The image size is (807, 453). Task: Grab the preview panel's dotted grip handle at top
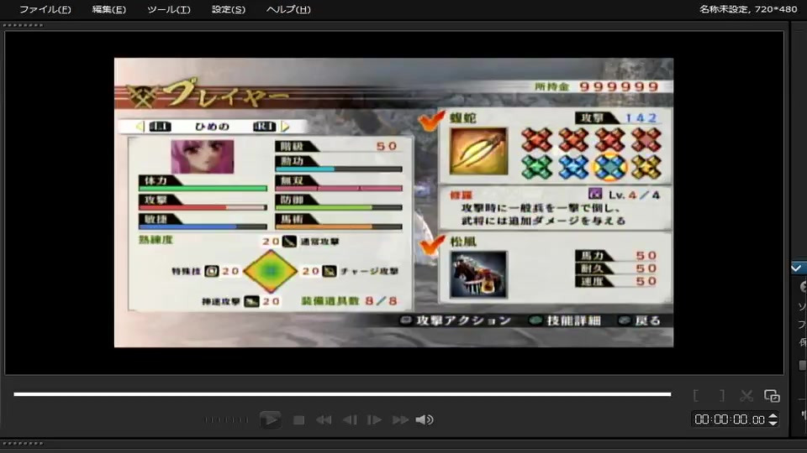click(23, 25)
